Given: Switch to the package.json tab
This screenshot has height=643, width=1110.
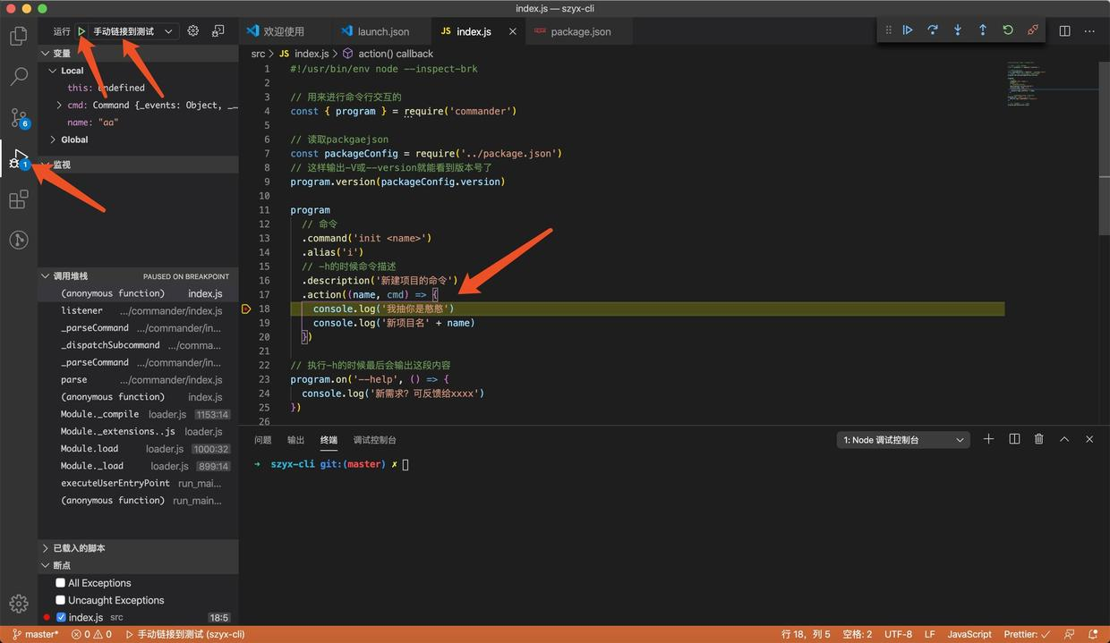Looking at the screenshot, I should [578, 31].
